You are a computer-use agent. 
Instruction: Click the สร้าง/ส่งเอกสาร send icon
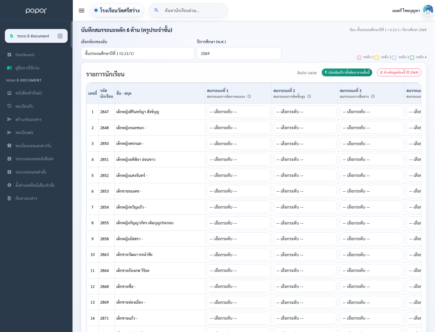[x=9, y=119]
